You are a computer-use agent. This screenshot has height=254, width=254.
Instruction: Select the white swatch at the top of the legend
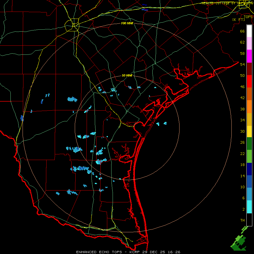(249, 31)
